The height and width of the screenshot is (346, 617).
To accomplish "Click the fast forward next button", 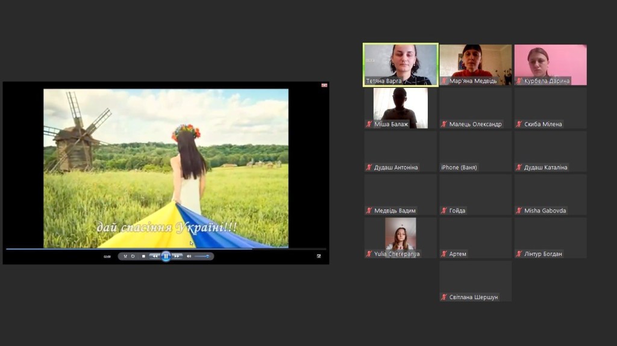I will pyautogui.click(x=177, y=256).
